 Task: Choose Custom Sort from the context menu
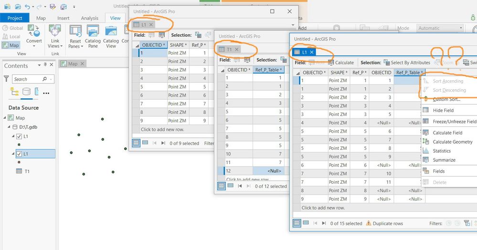(x=446, y=99)
